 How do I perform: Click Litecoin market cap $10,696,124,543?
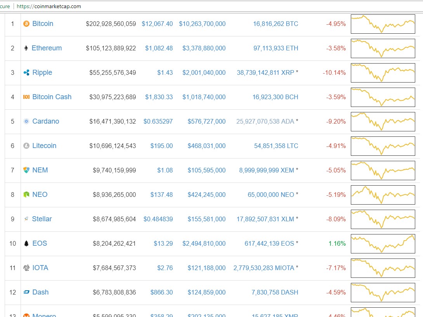[x=113, y=146]
